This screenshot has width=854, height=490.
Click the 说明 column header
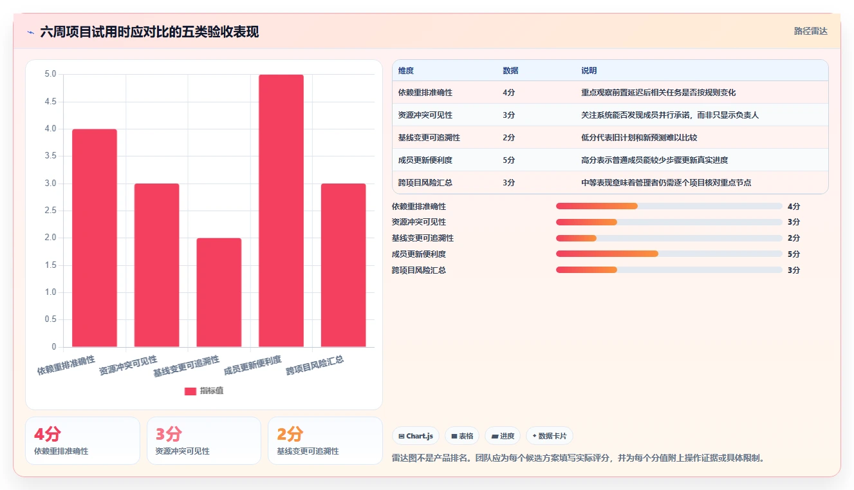point(589,71)
